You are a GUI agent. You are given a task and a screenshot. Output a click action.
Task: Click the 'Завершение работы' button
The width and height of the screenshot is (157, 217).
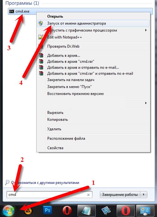[x=120, y=195]
